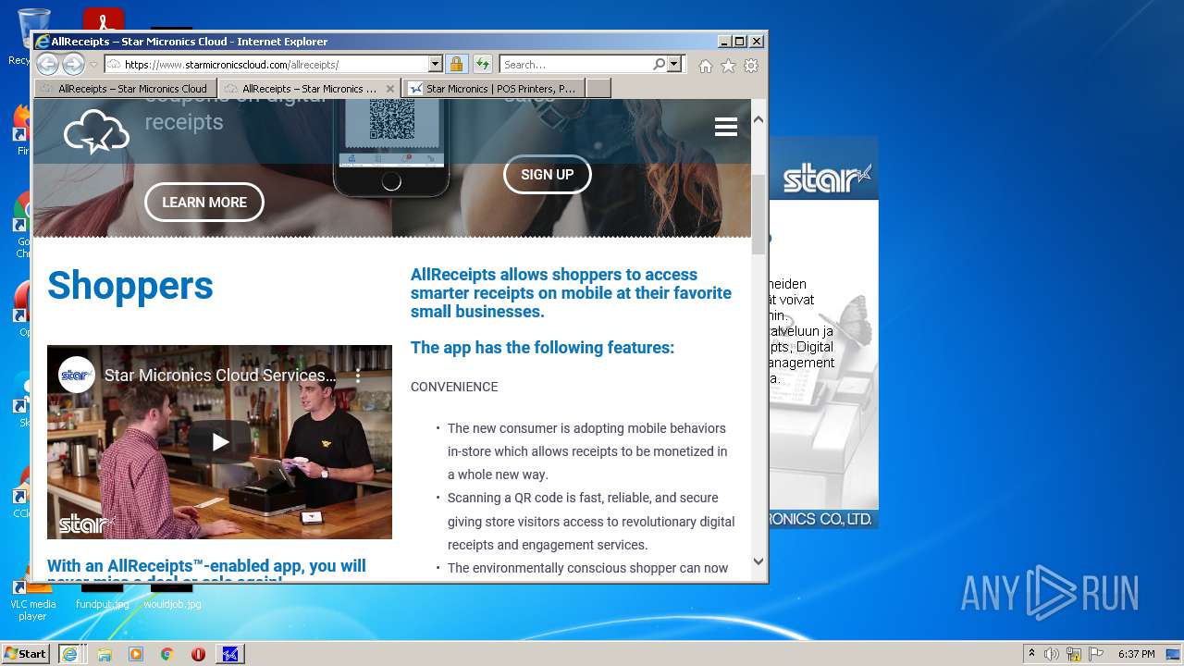This screenshot has width=1184, height=666.
Task: Play the Star Micronics Cloud Services video
Action: click(x=220, y=442)
